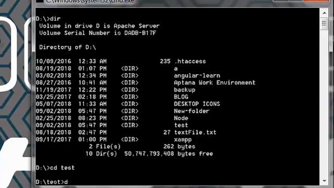Click the 'BLOG' directory name

(x=181, y=97)
